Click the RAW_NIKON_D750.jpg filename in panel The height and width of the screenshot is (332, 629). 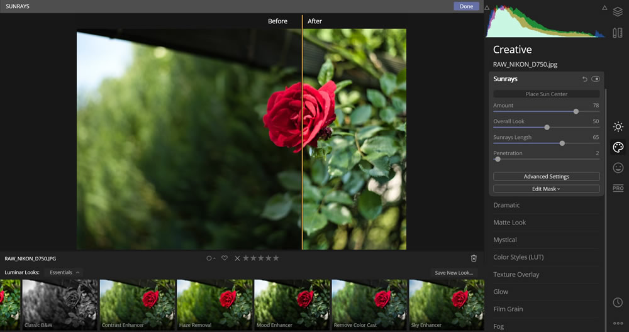[525, 64]
